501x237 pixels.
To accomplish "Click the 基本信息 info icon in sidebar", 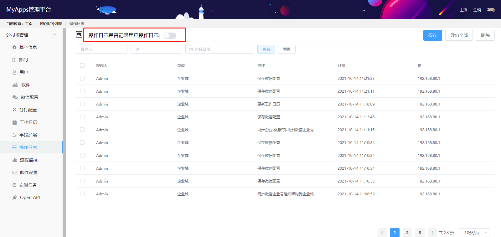I will pos(14,47).
